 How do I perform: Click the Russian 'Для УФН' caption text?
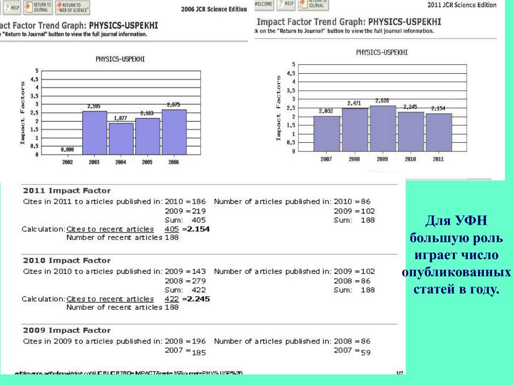tap(456, 221)
